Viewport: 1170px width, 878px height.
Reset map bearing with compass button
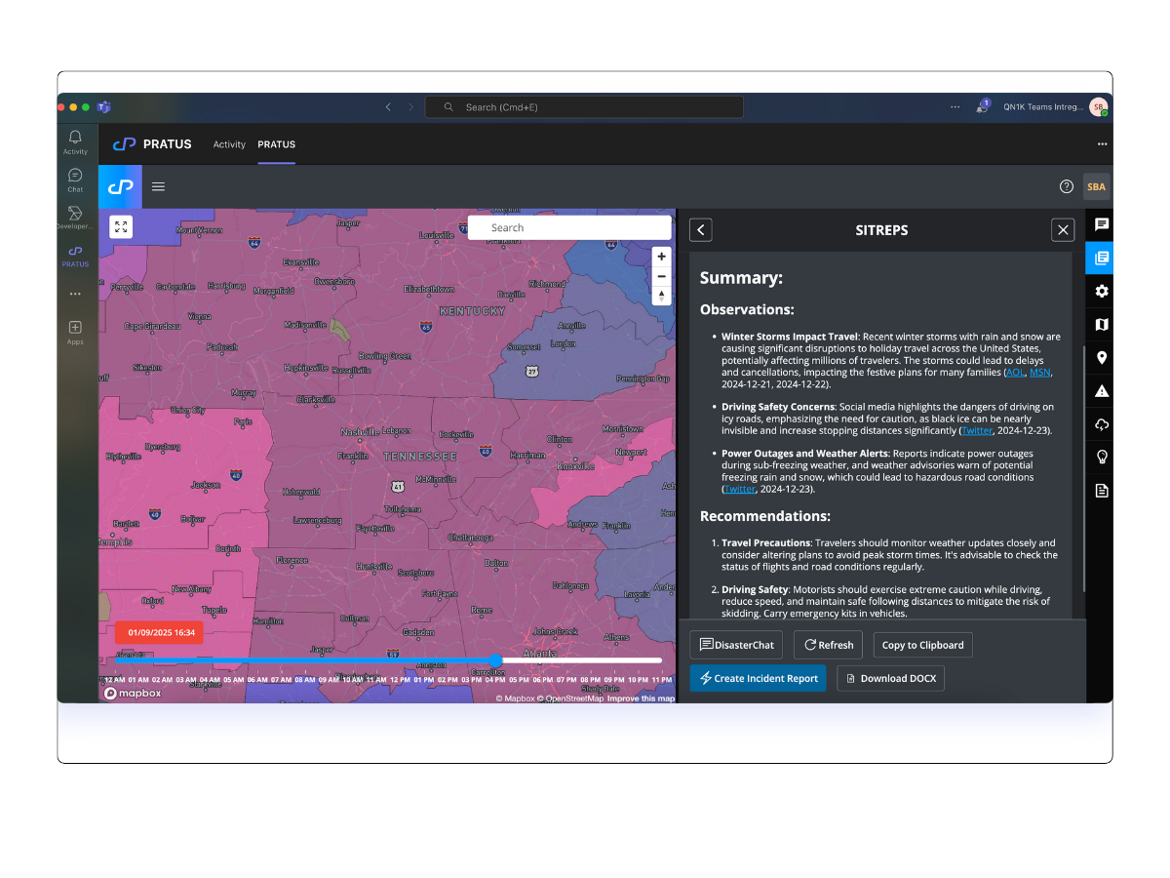pos(661,296)
